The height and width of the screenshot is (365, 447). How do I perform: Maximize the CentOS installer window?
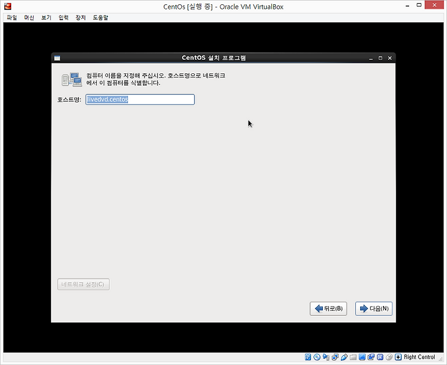[x=381, y=58]
